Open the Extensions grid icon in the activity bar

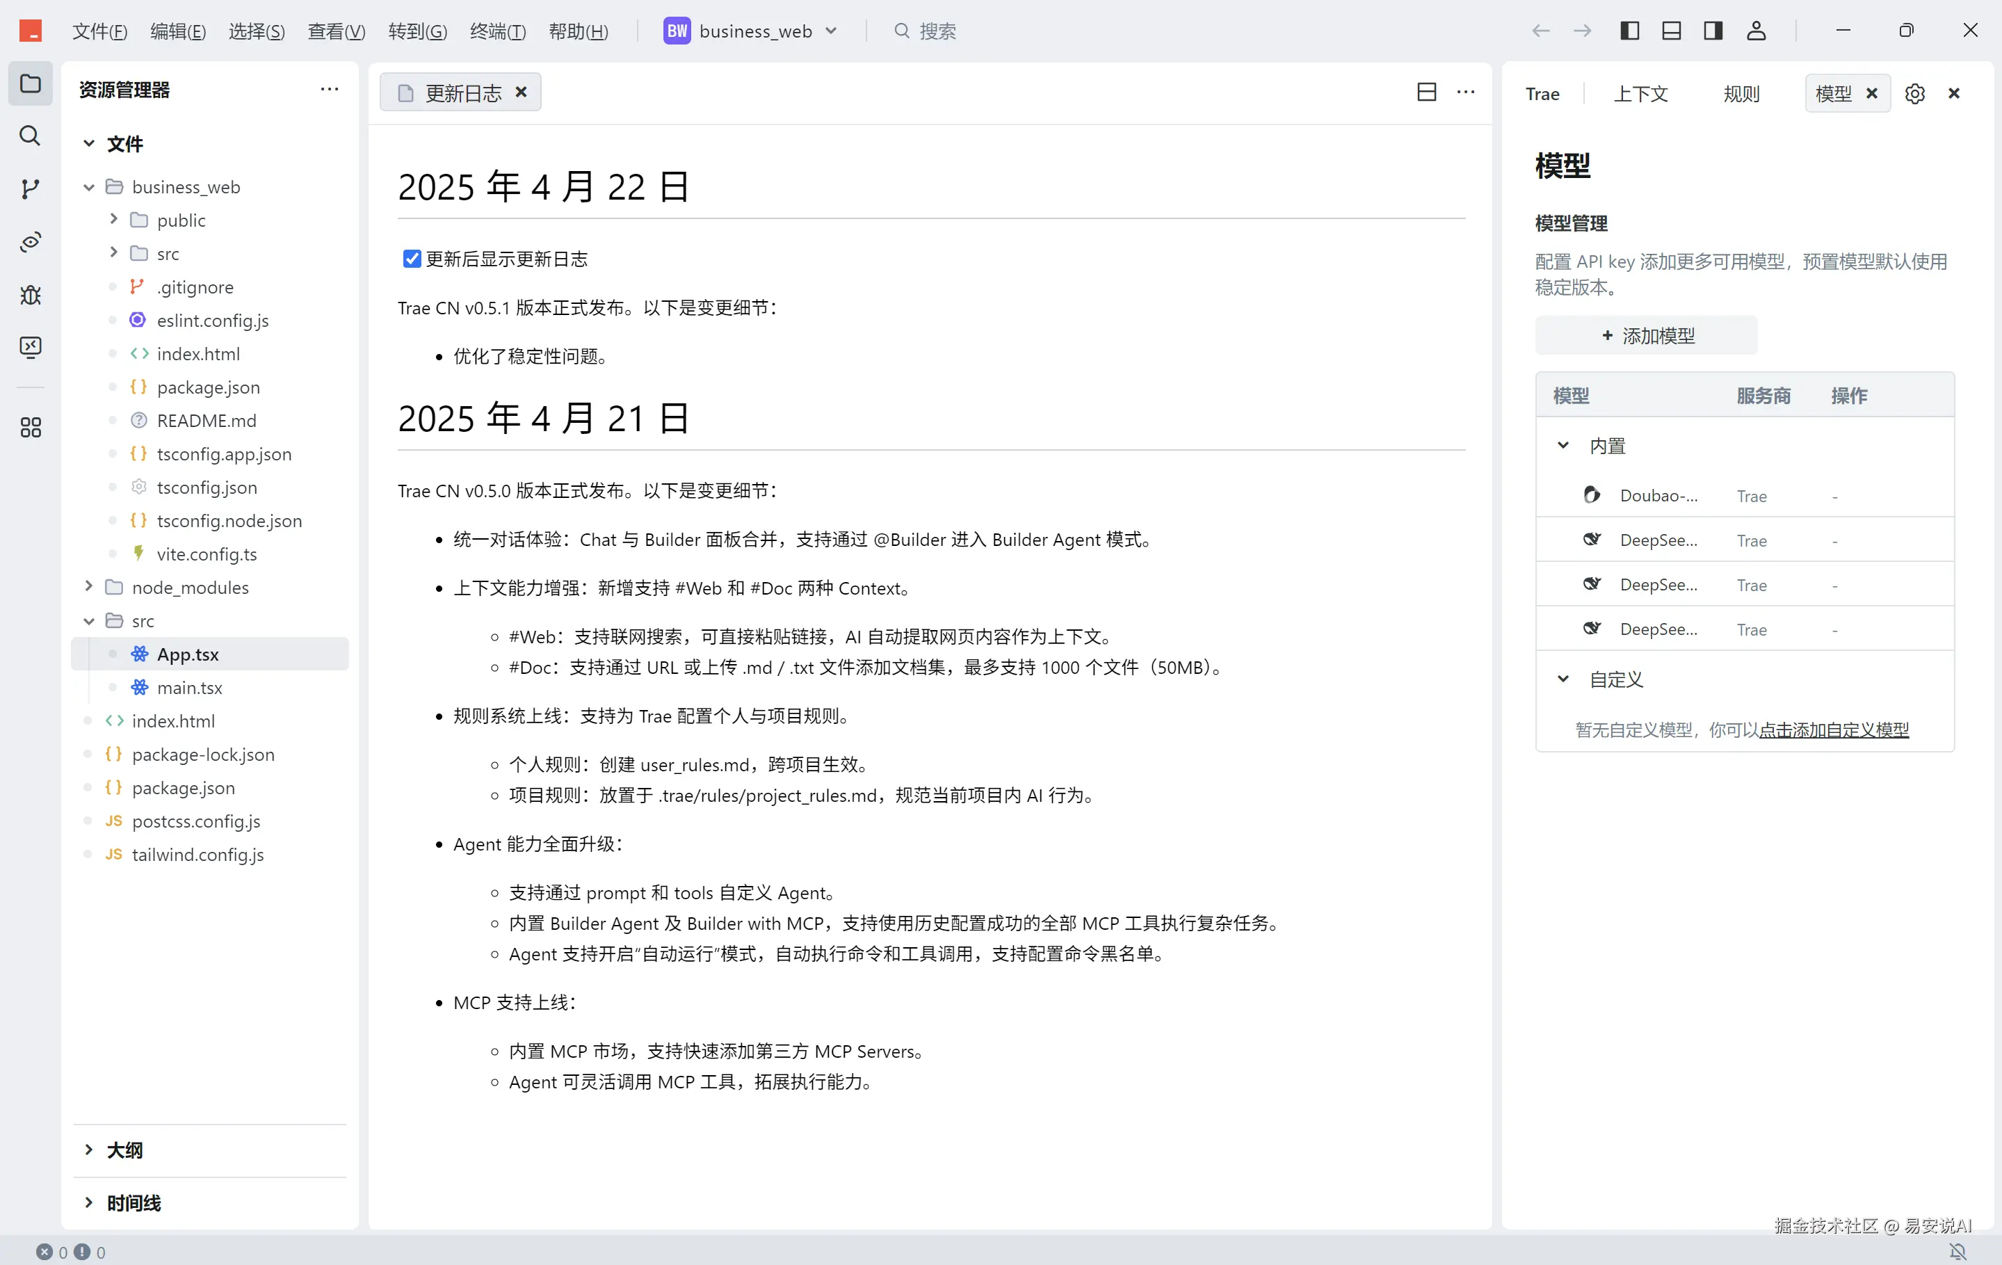pyautogui.click(x=30, y=428)
